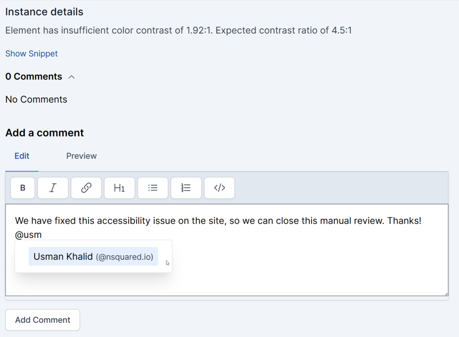Click the Show Snippet link
Image resolution: width=459 pixels, height=337 pixels.
(31, 53)
